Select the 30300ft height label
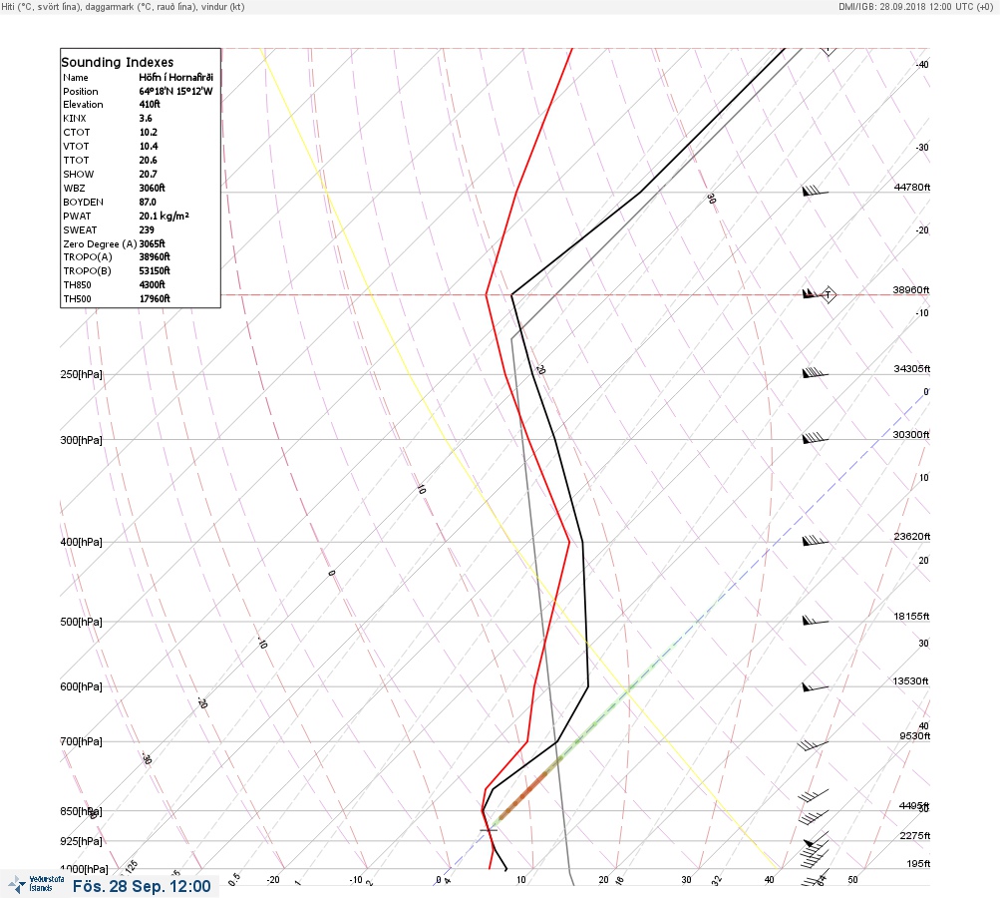 tap(910, 435)
